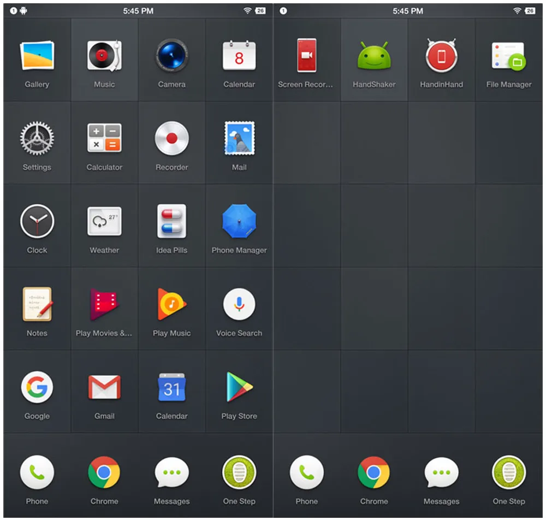Open the Screen Recorder app

click(x=307, y=56)
